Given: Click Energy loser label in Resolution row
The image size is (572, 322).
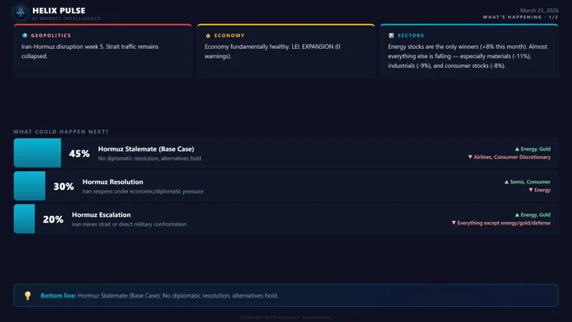Looking at the screenshot, I should click(543, 190).
